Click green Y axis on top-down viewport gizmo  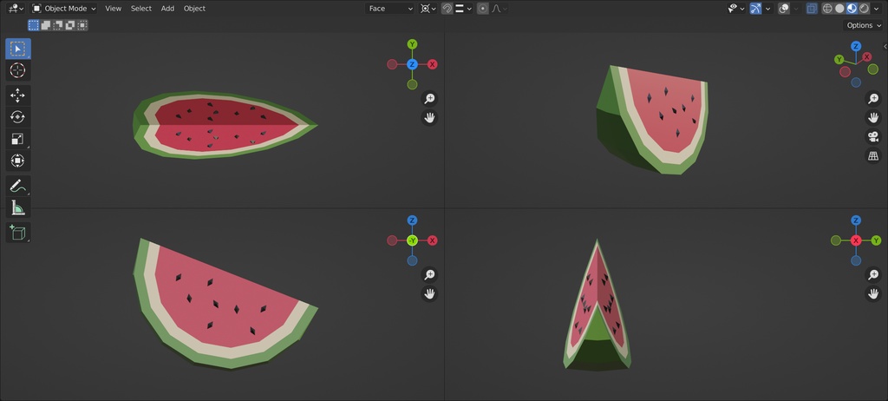pos(412,44)
